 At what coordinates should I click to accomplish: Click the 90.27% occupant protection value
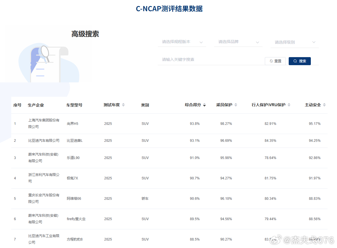tap(226, 239)
